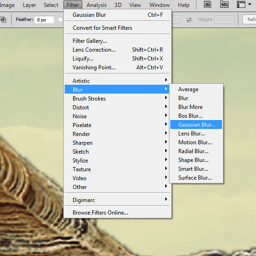Click the Feather value input field
Viewport: 256px width, 256px height.
[44, 20]
